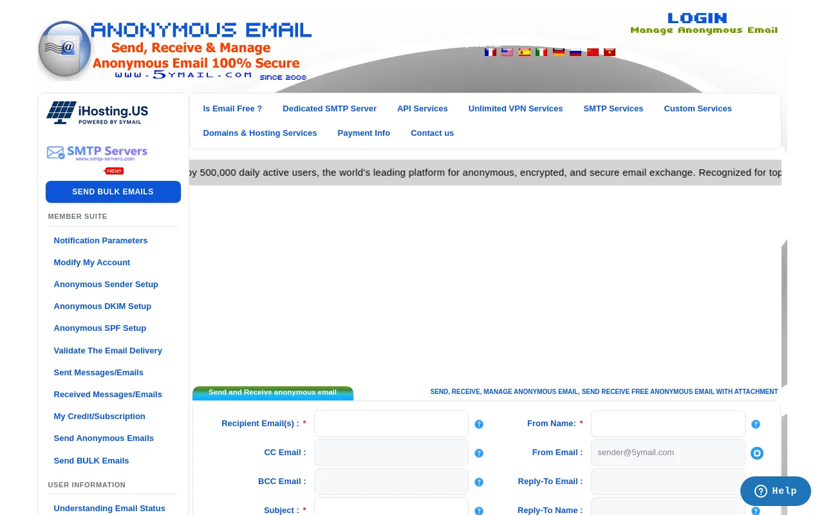The image size is (824, 515).
Task: Open the Is Email Free ? menu
Action: pyautogui.click(x=232, y=109)
